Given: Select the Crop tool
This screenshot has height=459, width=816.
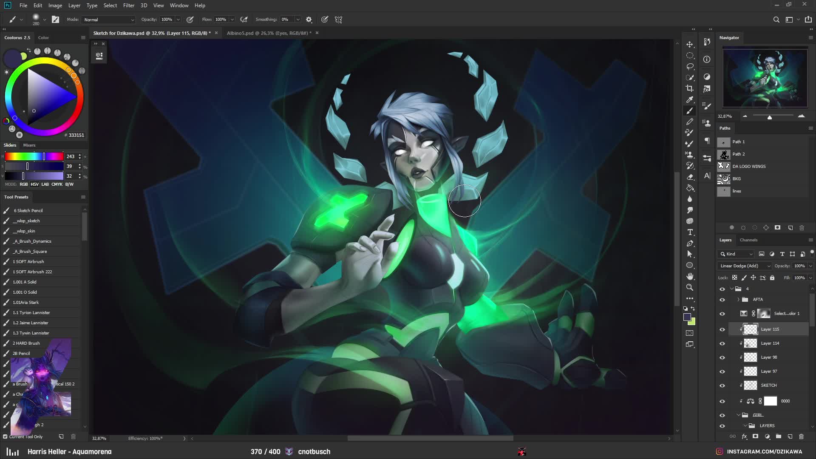Looking at the screenshot, I should pyautogui.click(x=690, y=88).
